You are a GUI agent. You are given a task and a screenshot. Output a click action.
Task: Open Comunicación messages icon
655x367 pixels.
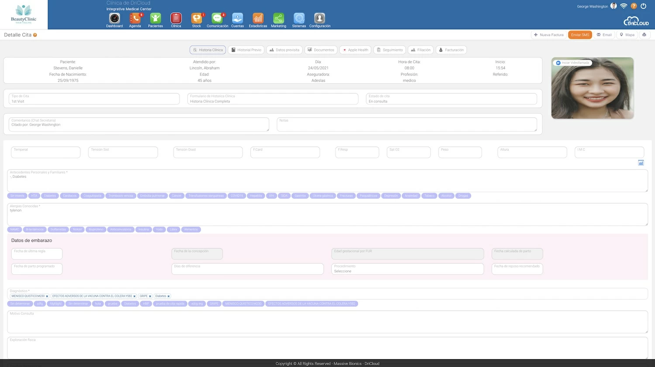pos(217,18)
